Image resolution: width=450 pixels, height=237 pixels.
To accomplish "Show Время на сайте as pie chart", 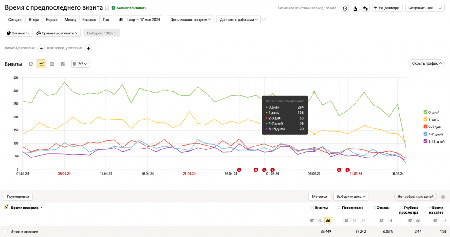I will coord(435,220).
